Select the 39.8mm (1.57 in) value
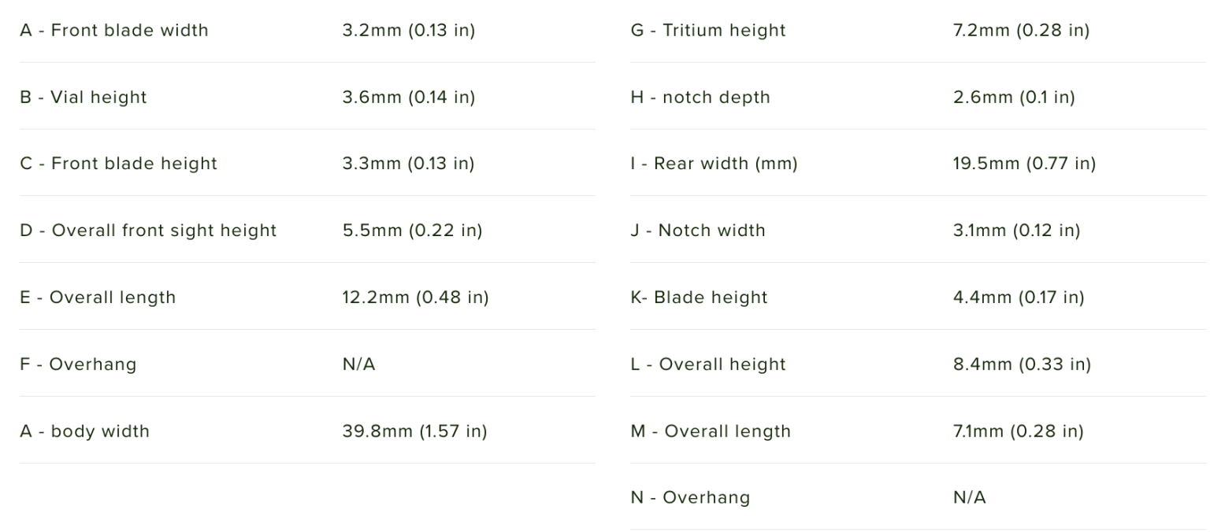 pyautogui.click(x=414, y=431)
